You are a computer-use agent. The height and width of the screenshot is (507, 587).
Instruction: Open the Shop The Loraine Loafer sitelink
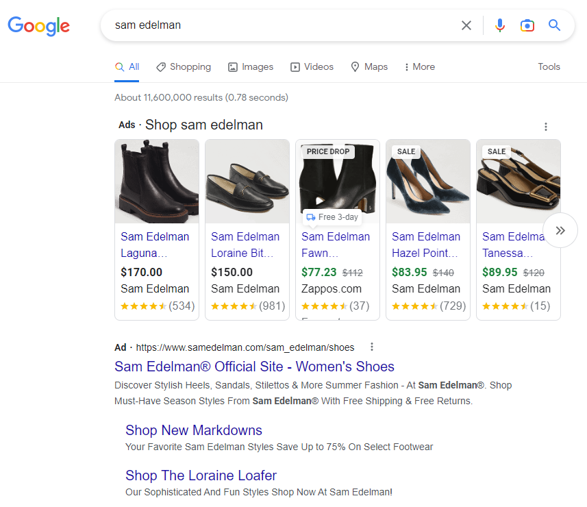pos(201,475)
